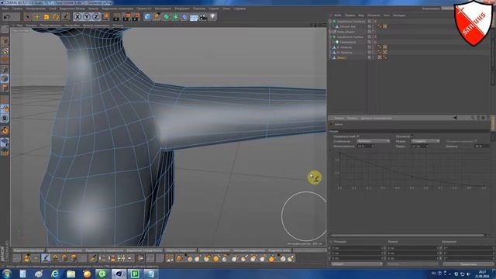Click the Радиус value field
496x279 pixels.
point(420,146)
